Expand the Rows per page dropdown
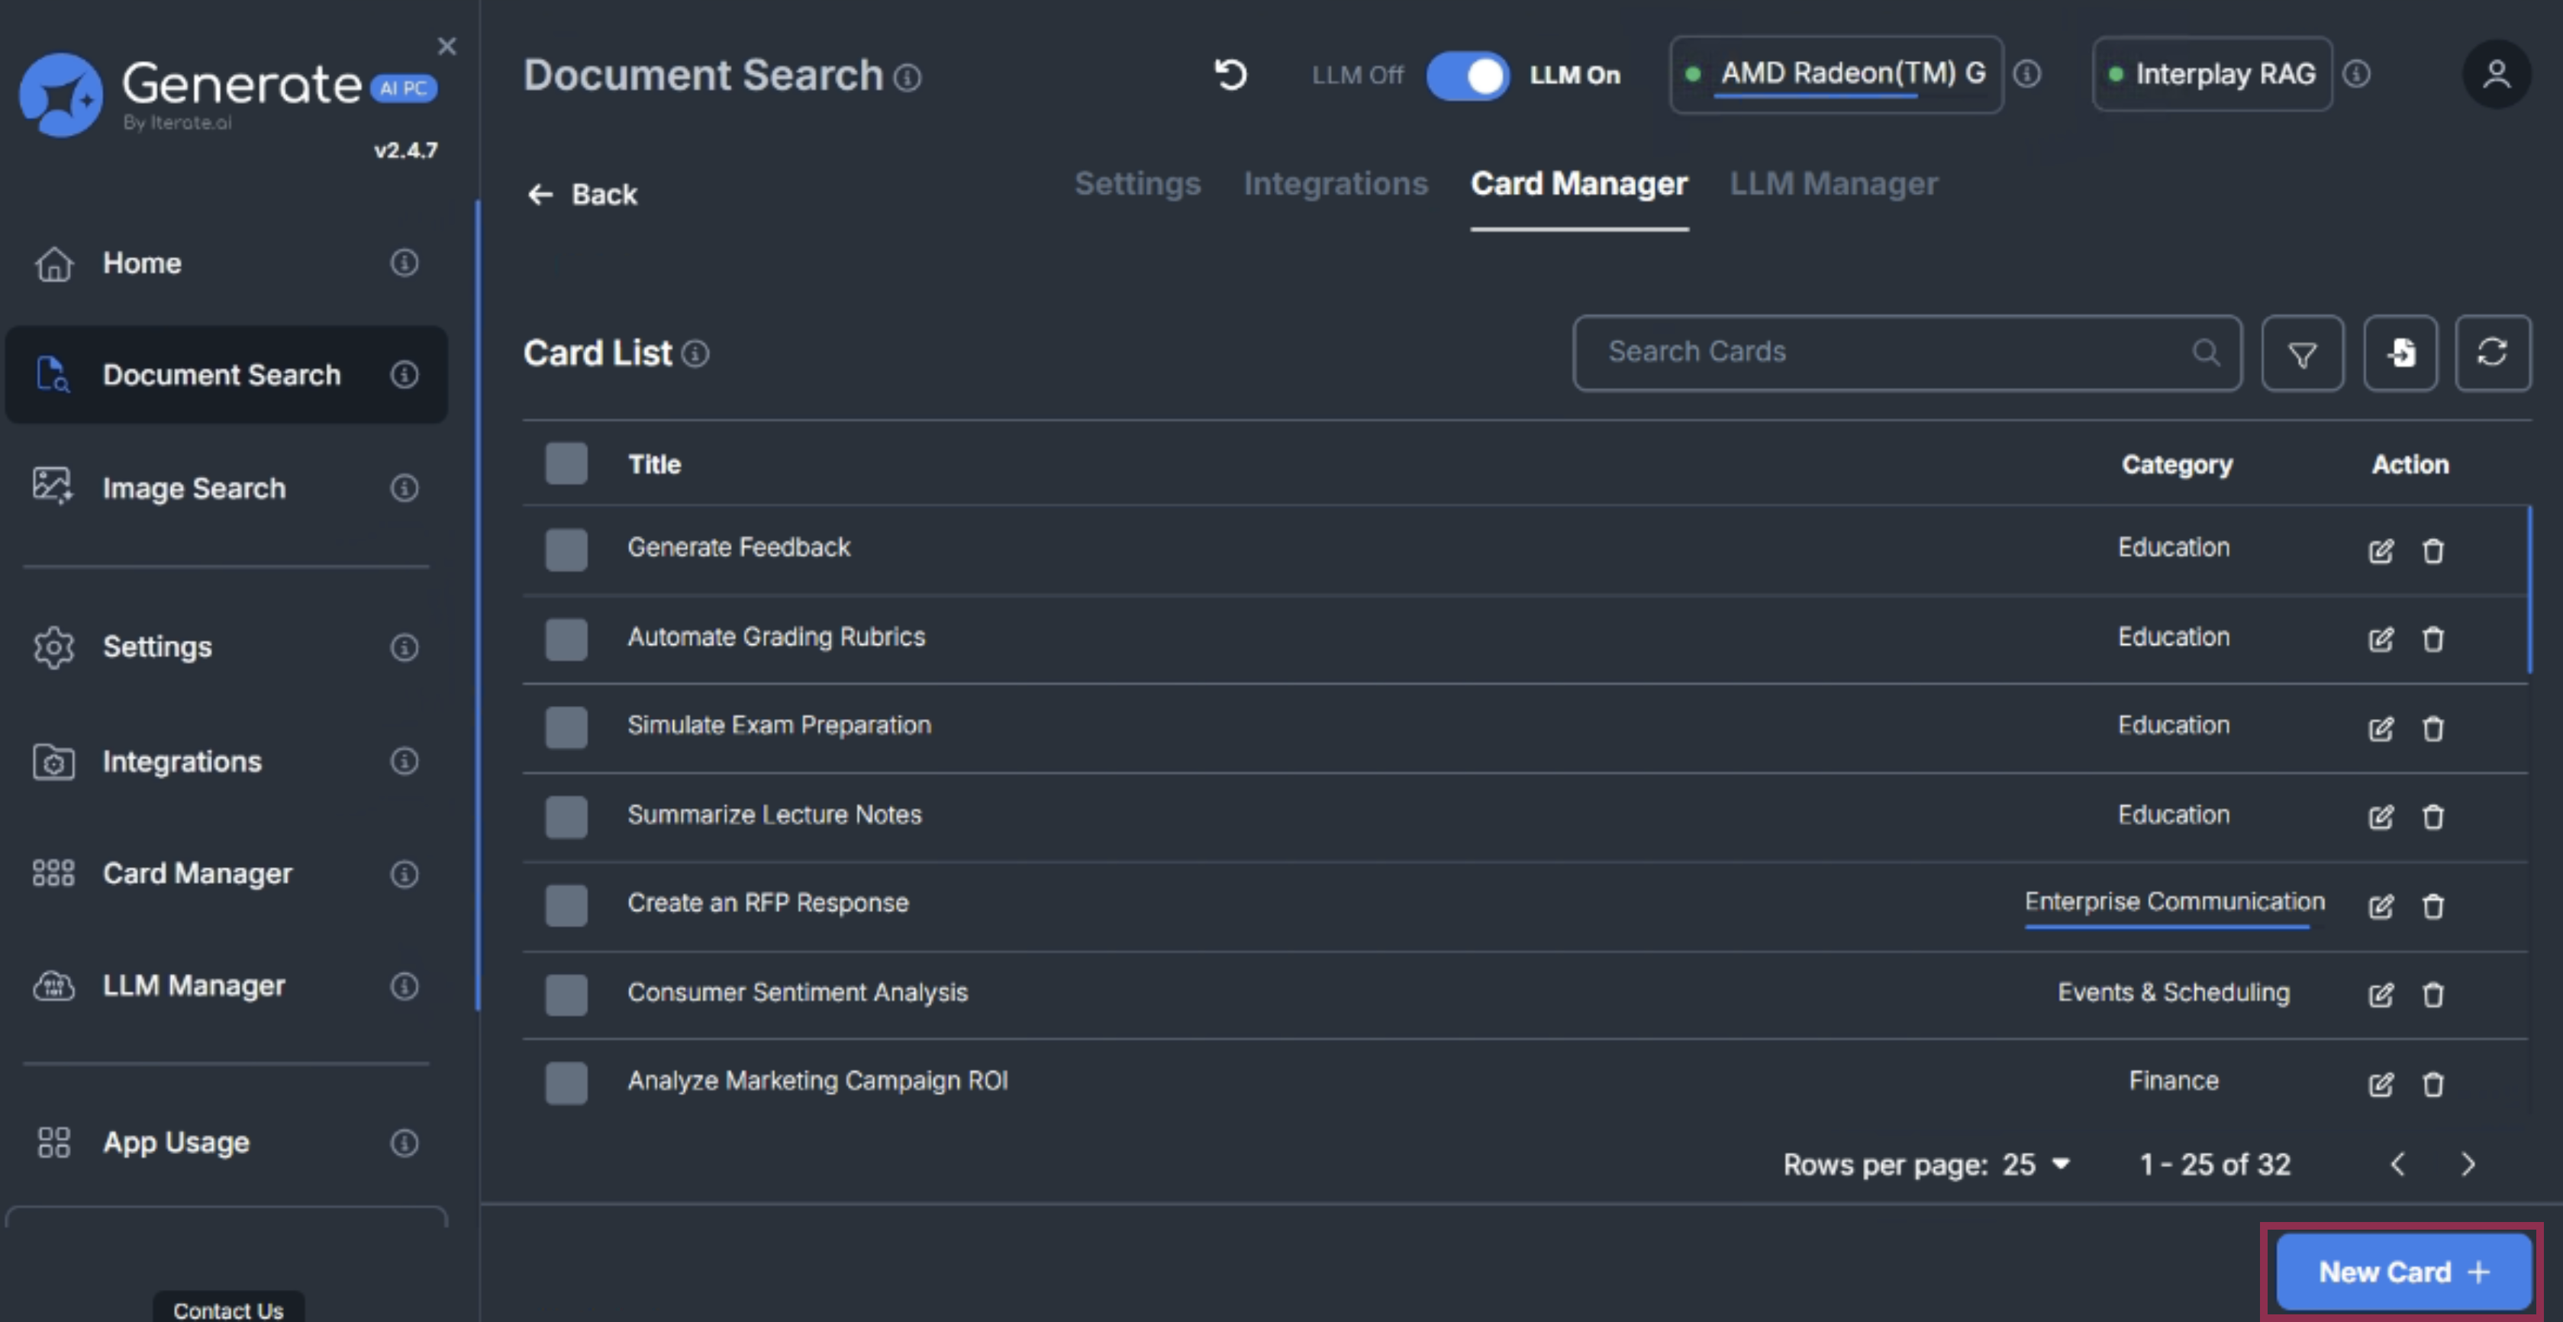This screenshot has height=1322, width=2563. point(2038,1164)
